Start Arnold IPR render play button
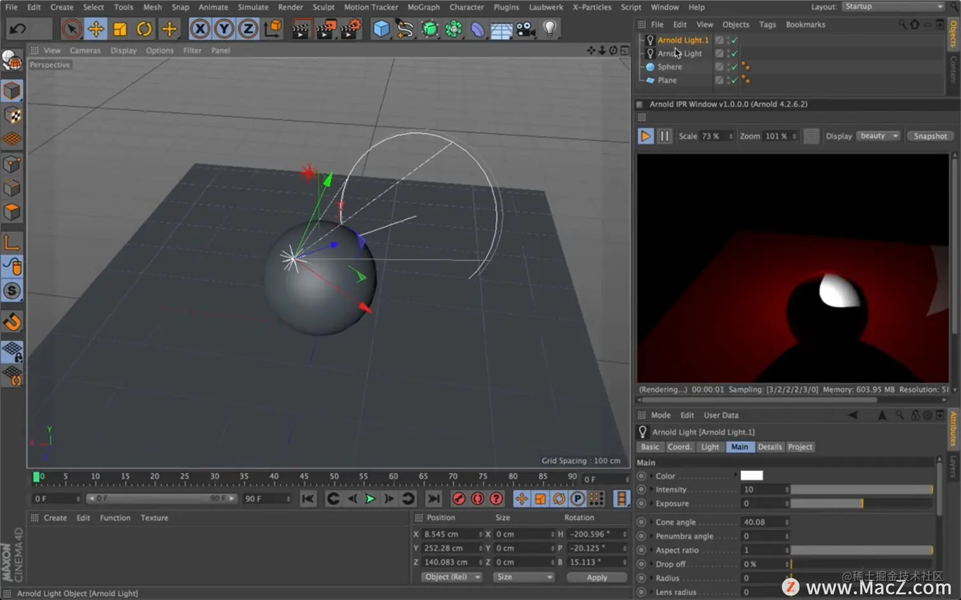Image resolution: width=961 pixels, height=600 pixels. coord(645,136)
